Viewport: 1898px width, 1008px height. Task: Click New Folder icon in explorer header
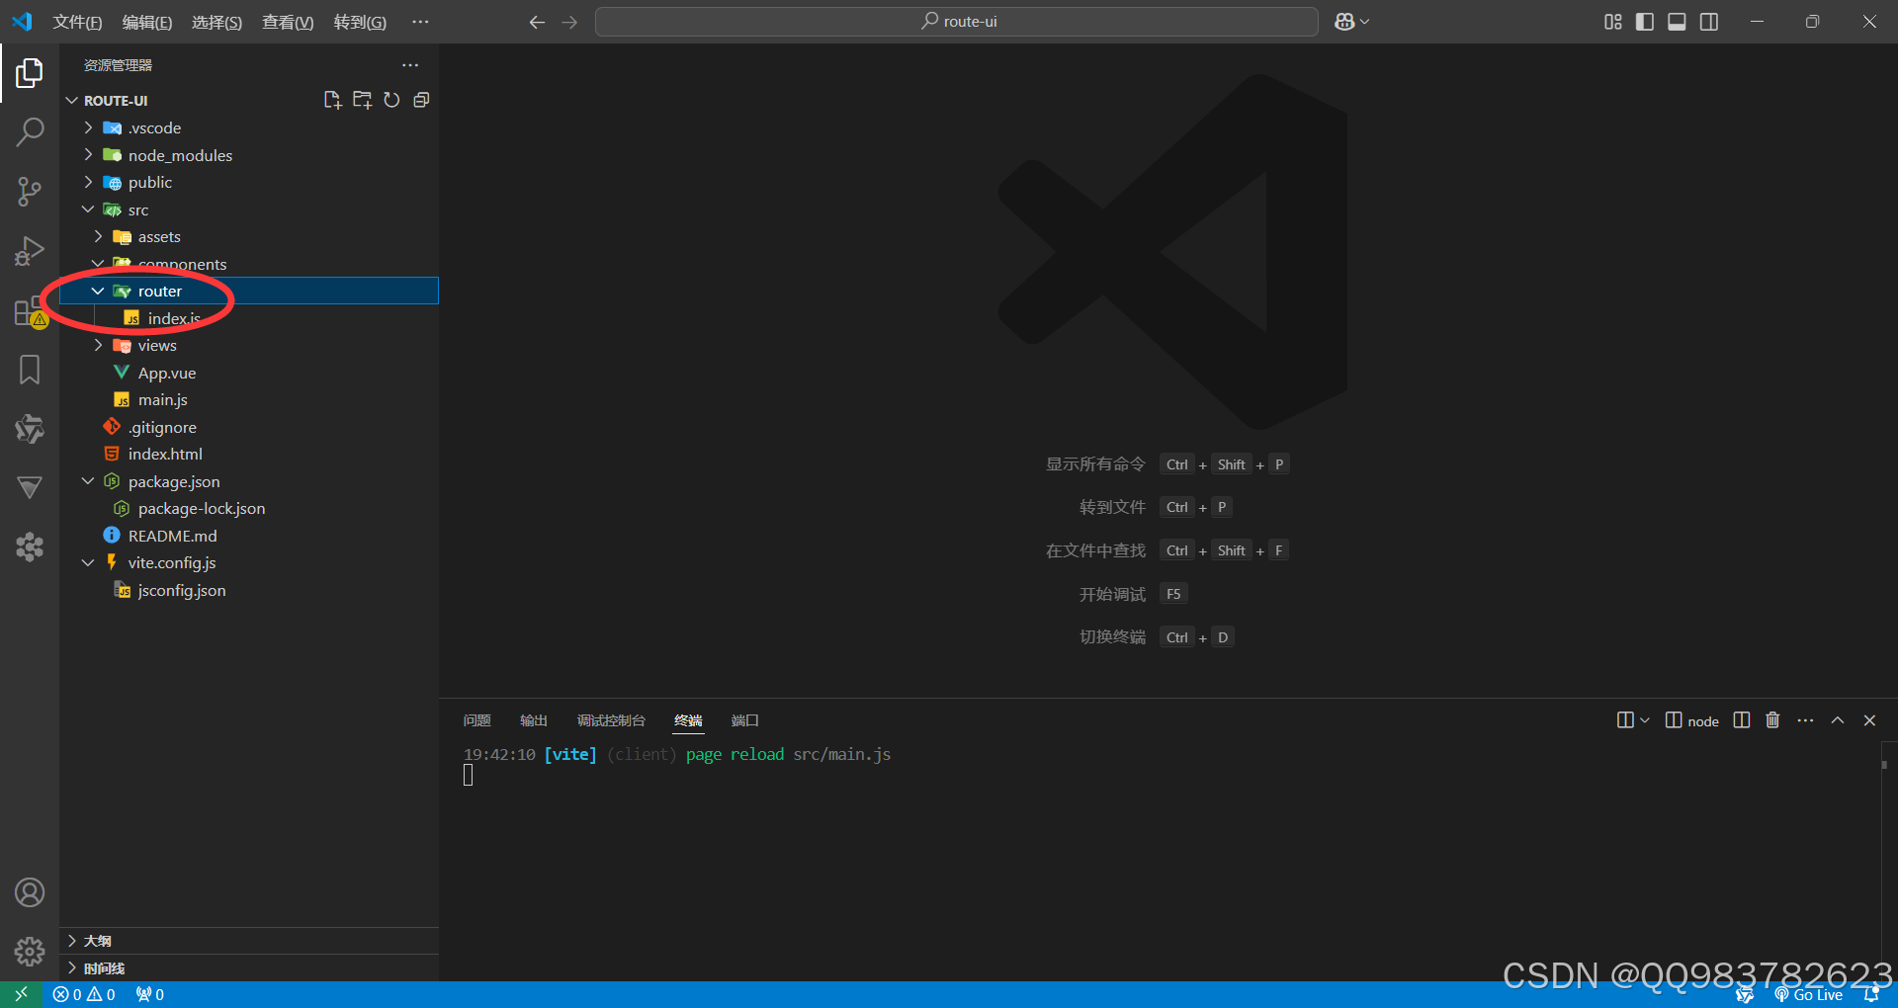[x=362, y=100]
